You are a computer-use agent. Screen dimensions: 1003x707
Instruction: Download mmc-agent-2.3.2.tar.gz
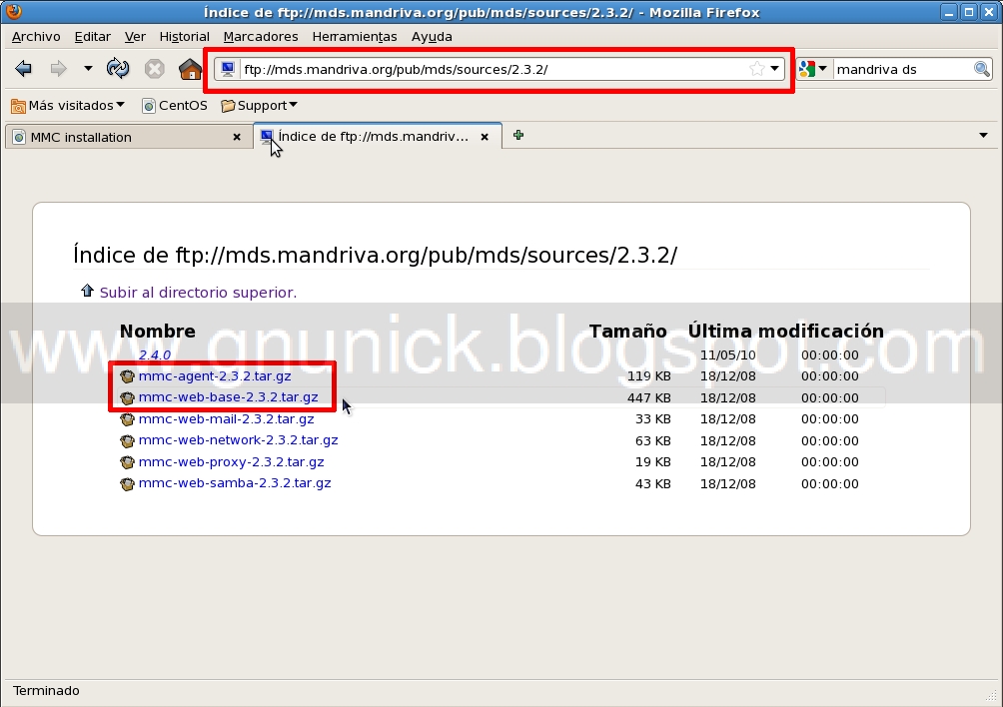tap(215, 375)
